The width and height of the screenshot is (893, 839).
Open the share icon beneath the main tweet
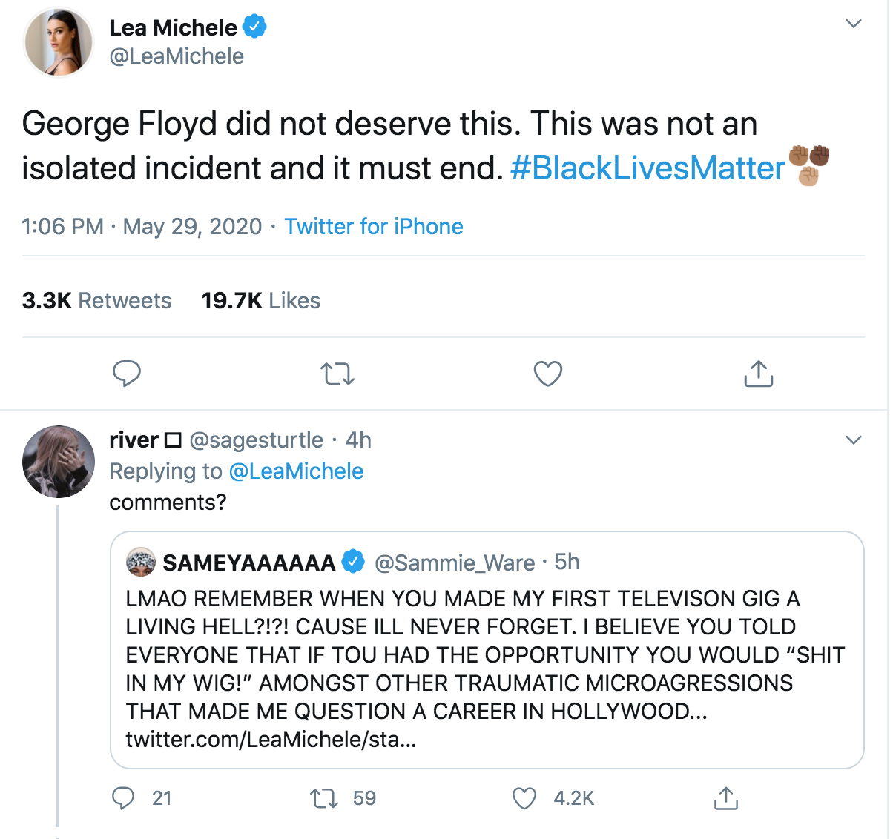pyautogui.click(x=758, y=374)
